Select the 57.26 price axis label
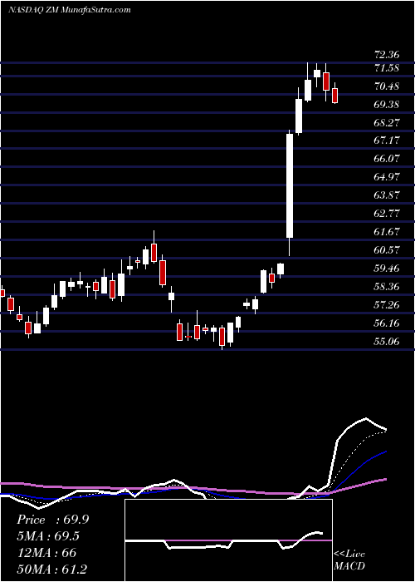The width and height of the screenshot is (415, 582). [x=387, y=305]
